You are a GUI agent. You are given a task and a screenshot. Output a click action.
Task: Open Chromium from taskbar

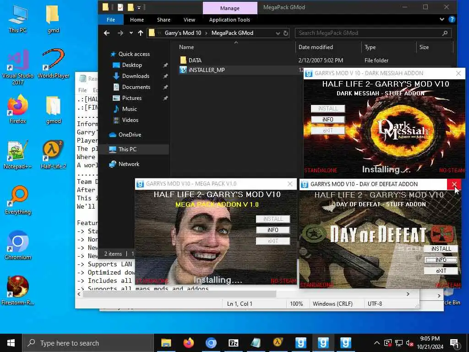tap(211, 343)
